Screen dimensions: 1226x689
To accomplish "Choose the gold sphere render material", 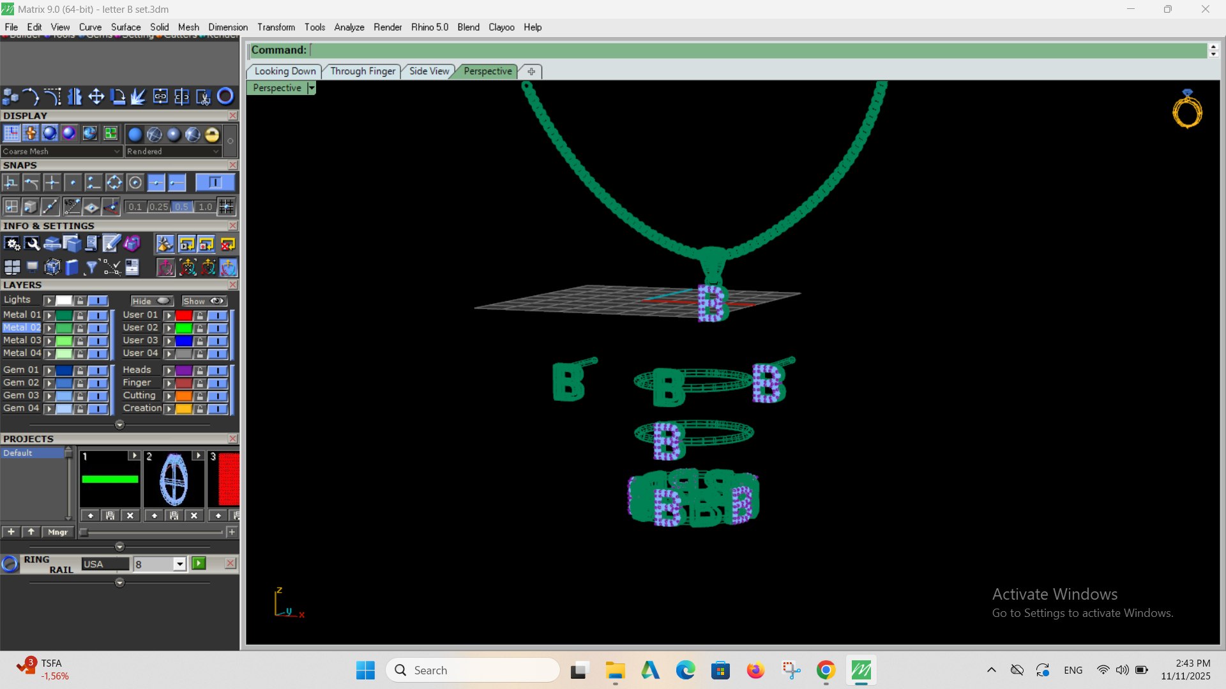I will click(x=212, y=134).
